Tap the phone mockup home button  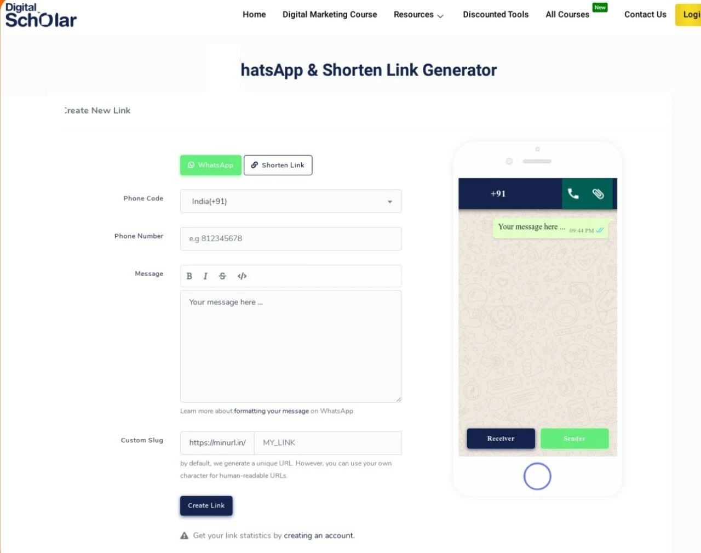[x=537, y=476]
